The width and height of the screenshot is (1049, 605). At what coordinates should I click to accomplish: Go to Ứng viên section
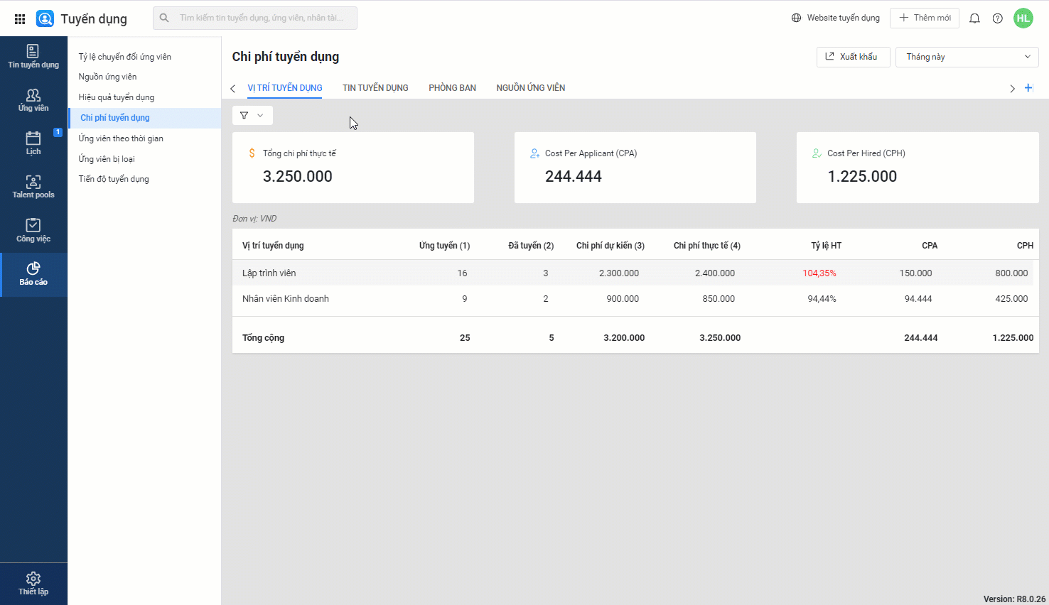(33, 100)
